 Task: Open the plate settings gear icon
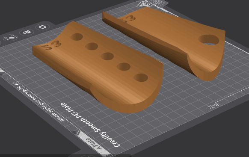pyautogui.click(x=42, y=27)
